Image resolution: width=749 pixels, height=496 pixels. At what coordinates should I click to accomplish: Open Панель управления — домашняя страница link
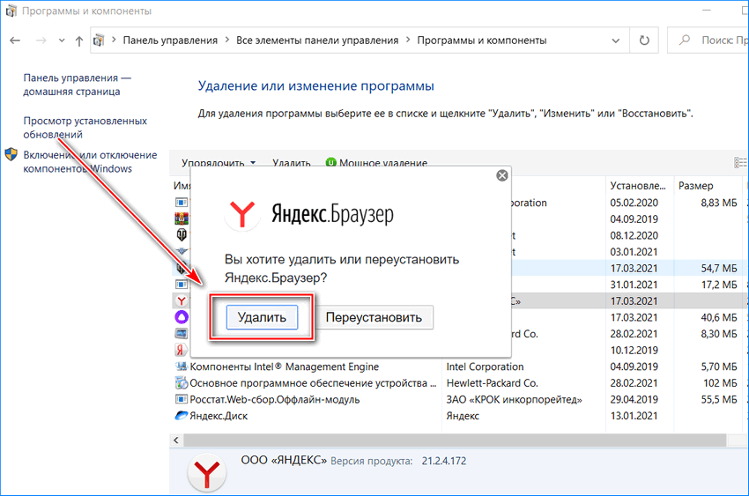pyautogui.click(x=77, y=85)
